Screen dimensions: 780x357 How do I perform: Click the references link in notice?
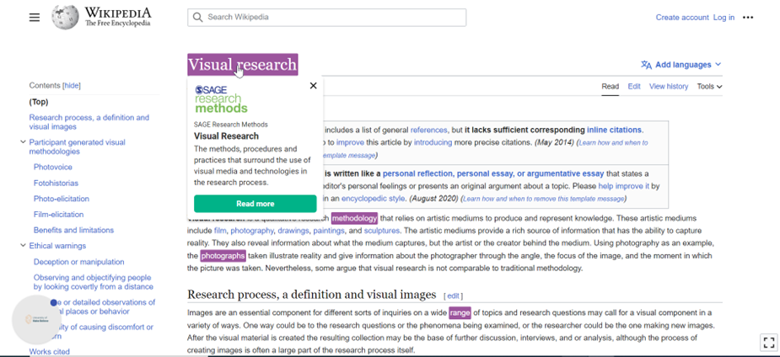[x=428, y=131]
